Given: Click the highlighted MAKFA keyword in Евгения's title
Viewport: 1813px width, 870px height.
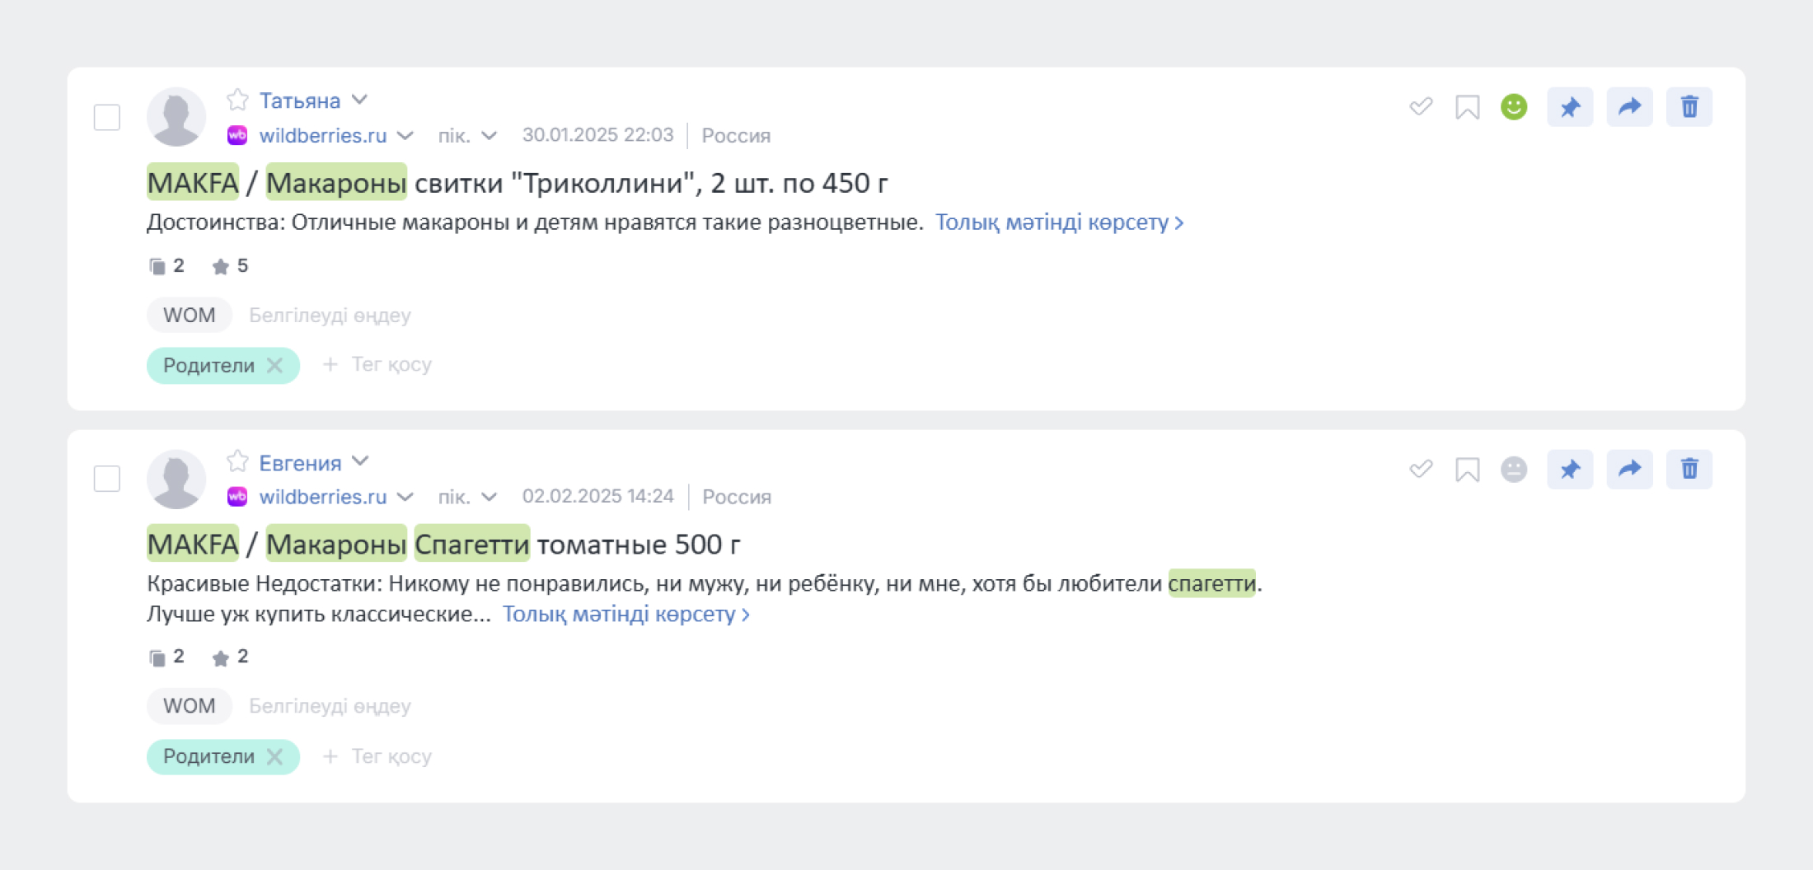Looking at the screenshot, I should coord(193,544).
